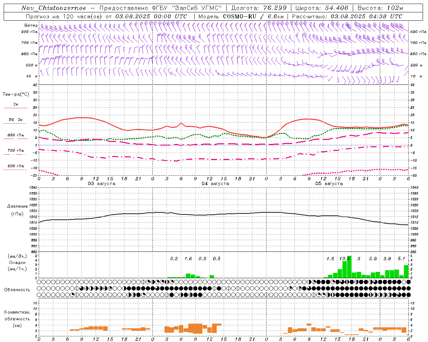428x342 pixels.
Task: Click the Ветер panel label
Action: pos(31,25)
